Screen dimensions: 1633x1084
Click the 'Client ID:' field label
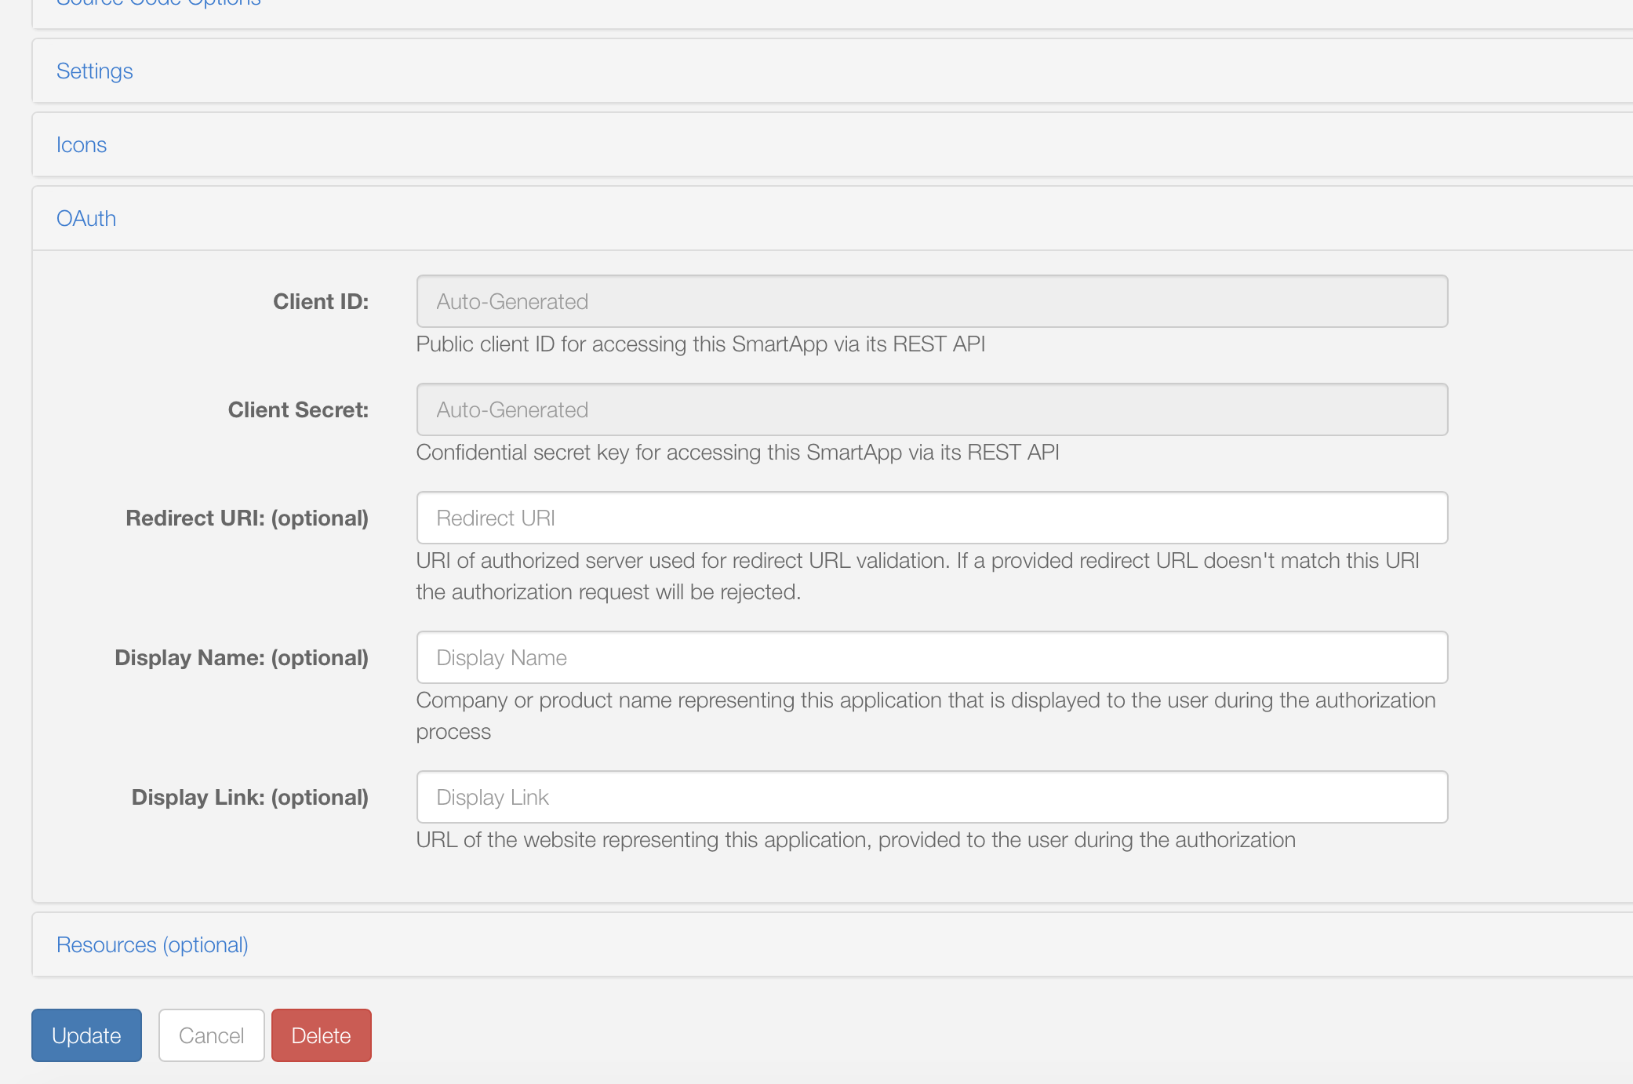tap(321, 302)
